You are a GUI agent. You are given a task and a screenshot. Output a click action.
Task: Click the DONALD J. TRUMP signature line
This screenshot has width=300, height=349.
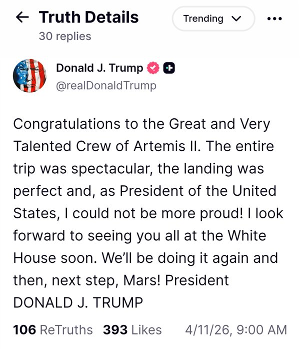click(78, 302)
